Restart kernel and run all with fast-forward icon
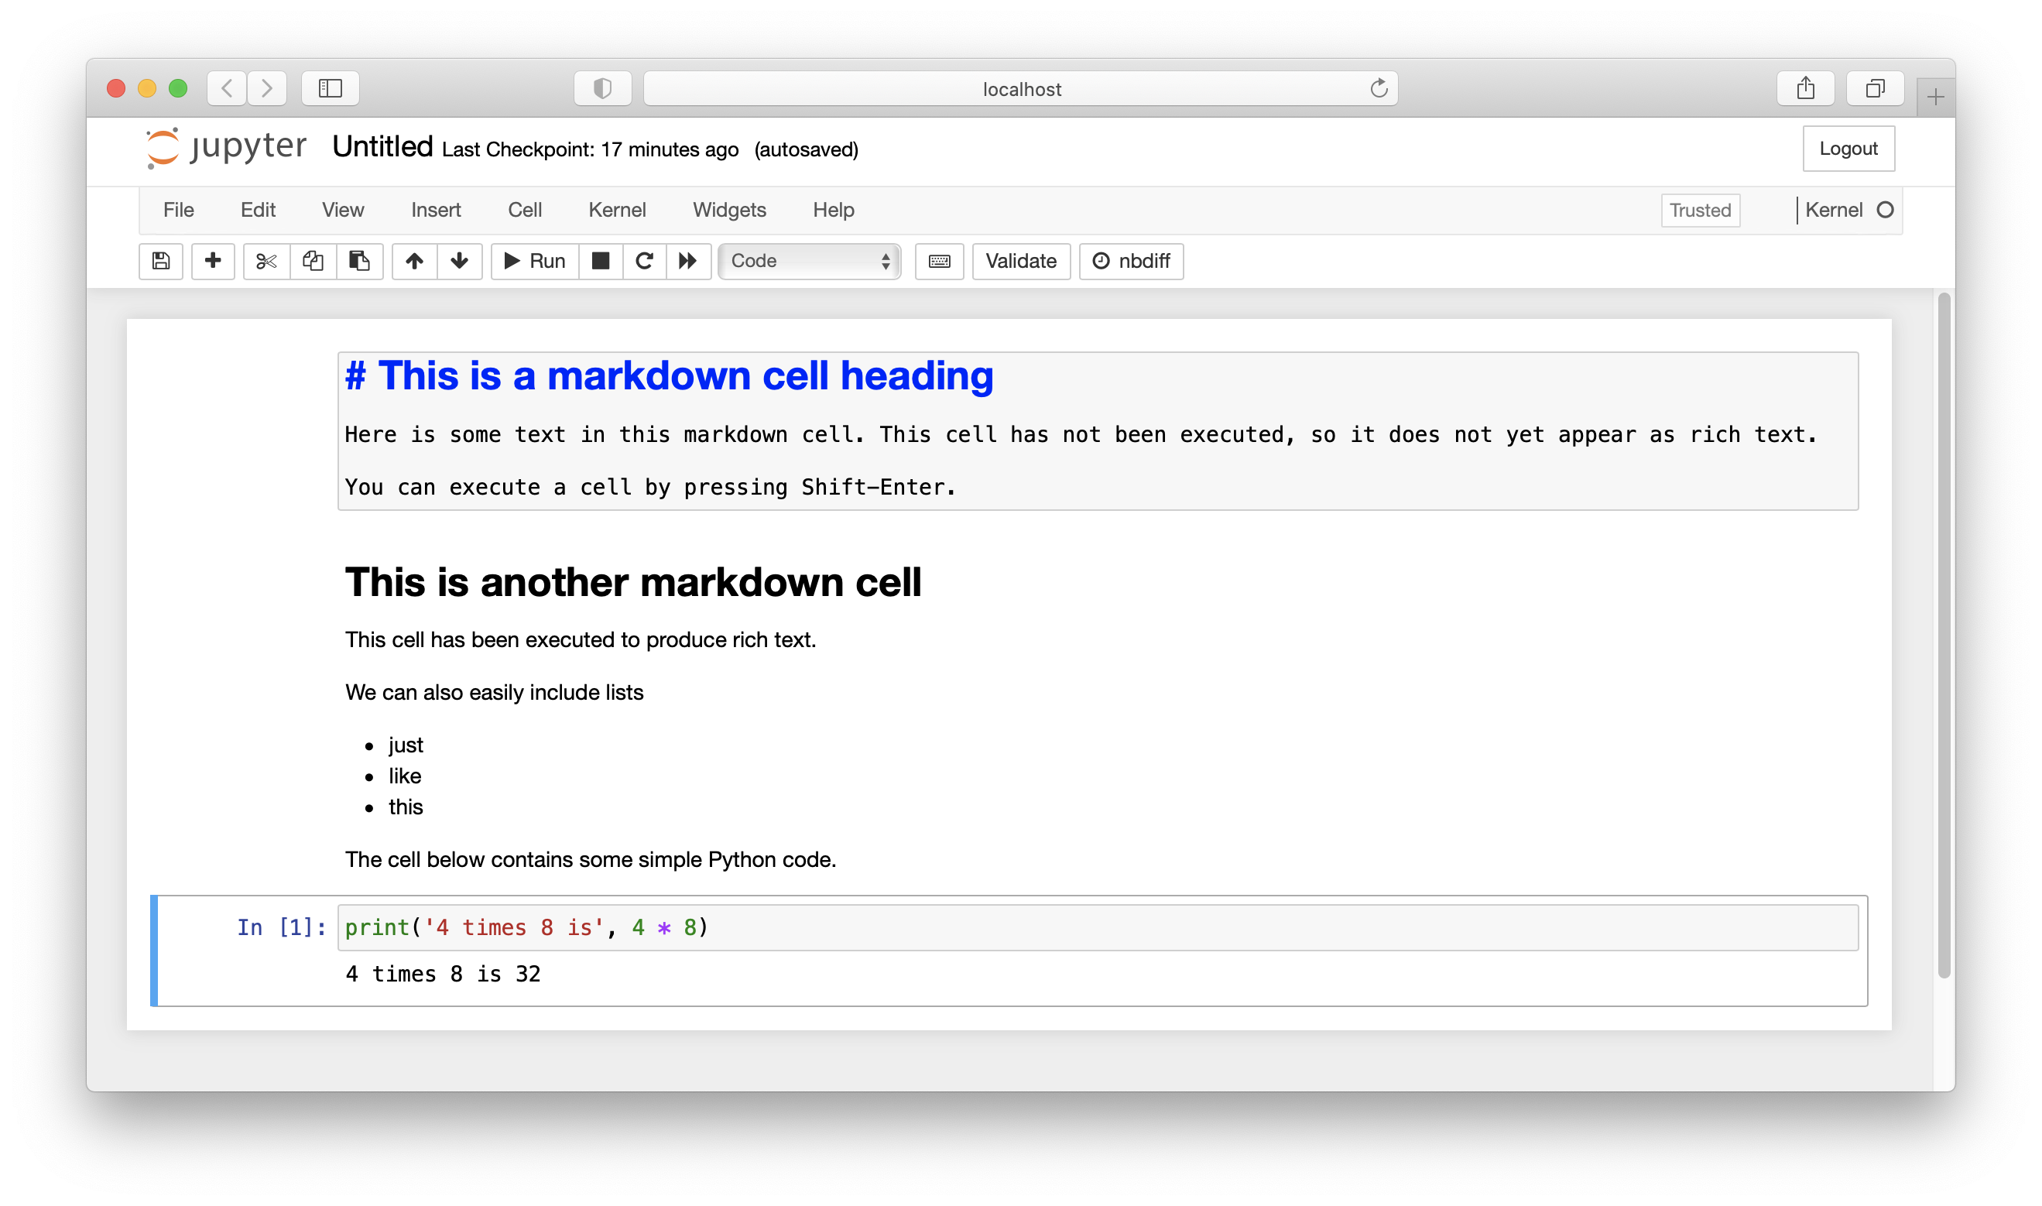 (x=688, y=261)
